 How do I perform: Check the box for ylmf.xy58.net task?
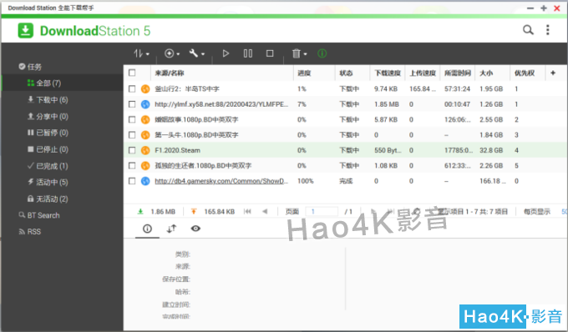132,104
